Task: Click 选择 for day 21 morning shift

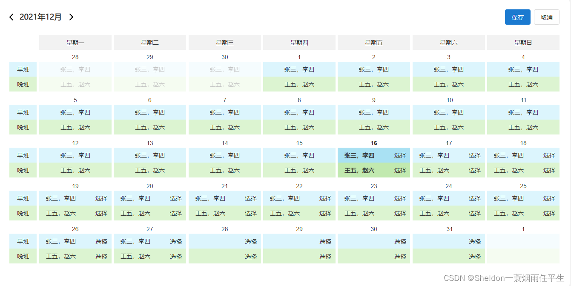Action: 251,198
